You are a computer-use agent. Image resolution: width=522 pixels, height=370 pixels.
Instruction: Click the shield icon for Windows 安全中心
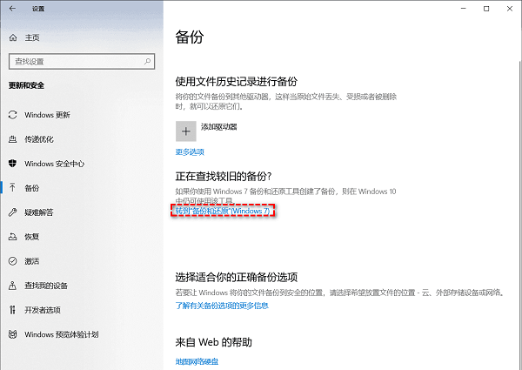coord(13,164)
